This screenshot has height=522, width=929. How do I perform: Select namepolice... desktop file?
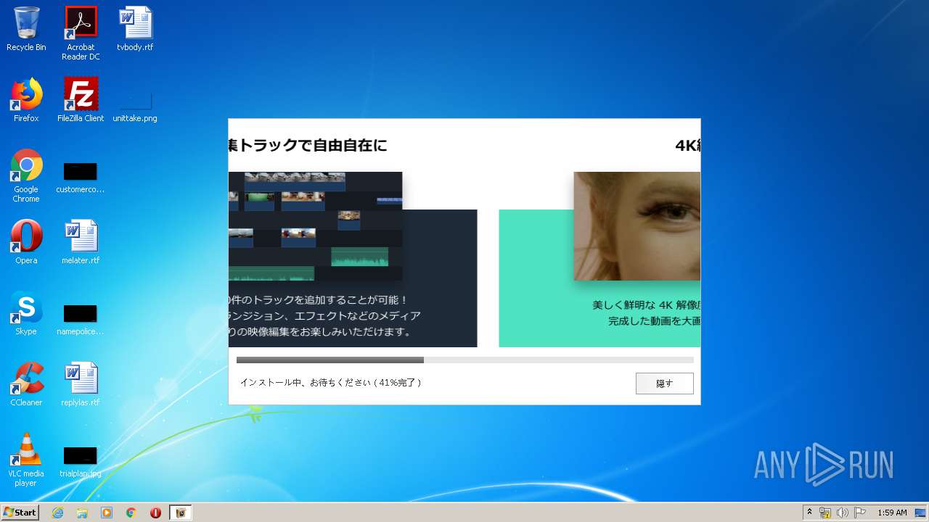click(x=81, y=320)
